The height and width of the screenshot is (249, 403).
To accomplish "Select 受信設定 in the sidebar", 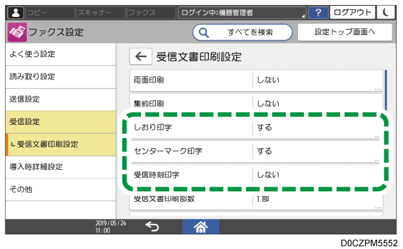I will [x=61, y=122].
